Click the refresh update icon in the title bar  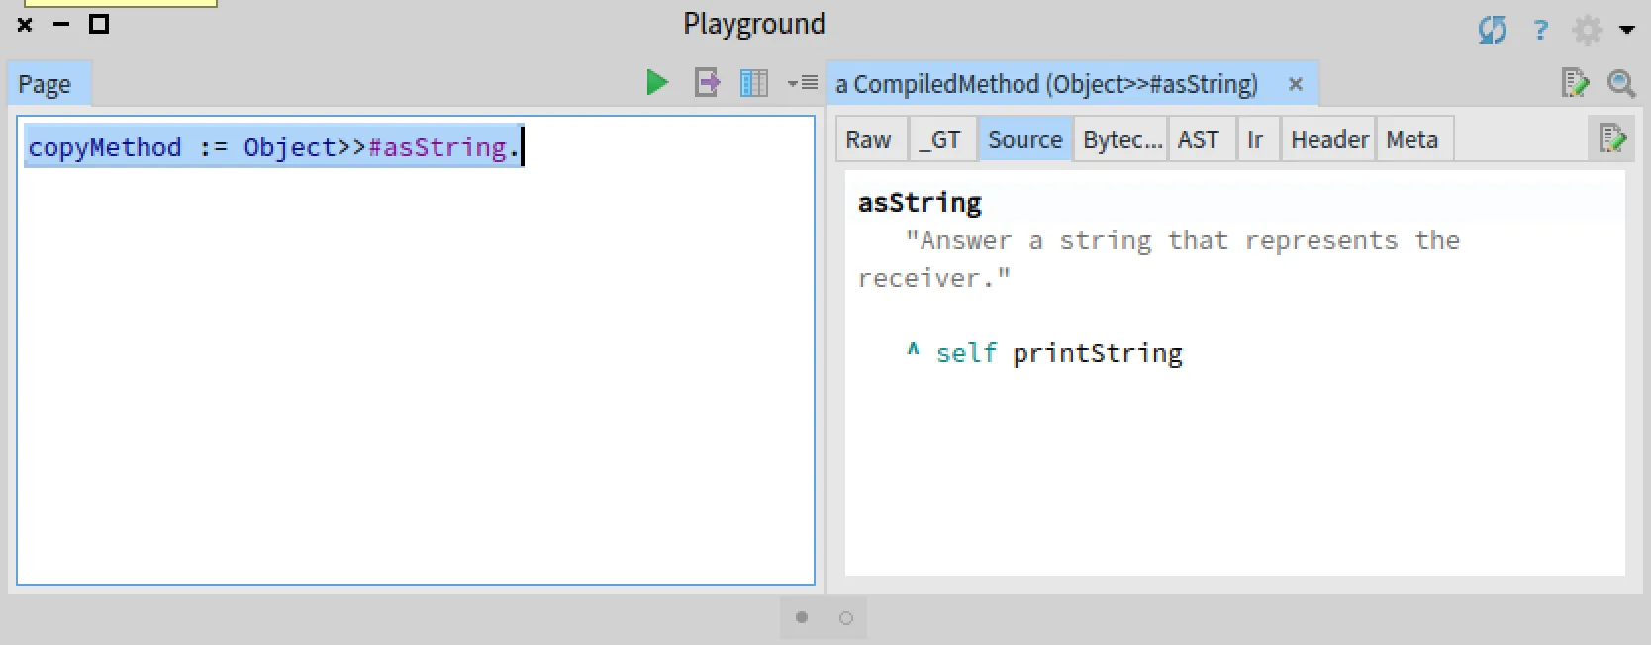[1493, 30]
